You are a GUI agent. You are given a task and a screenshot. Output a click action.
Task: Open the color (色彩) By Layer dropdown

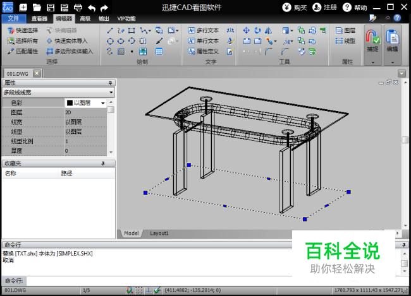click(x=103, y=103)
